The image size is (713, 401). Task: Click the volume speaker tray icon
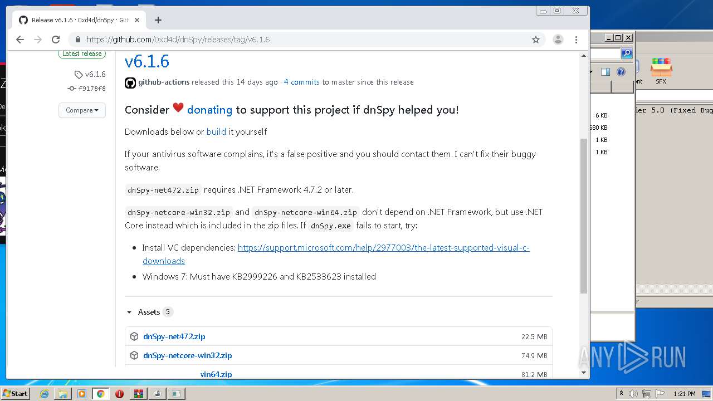(634, 394)
